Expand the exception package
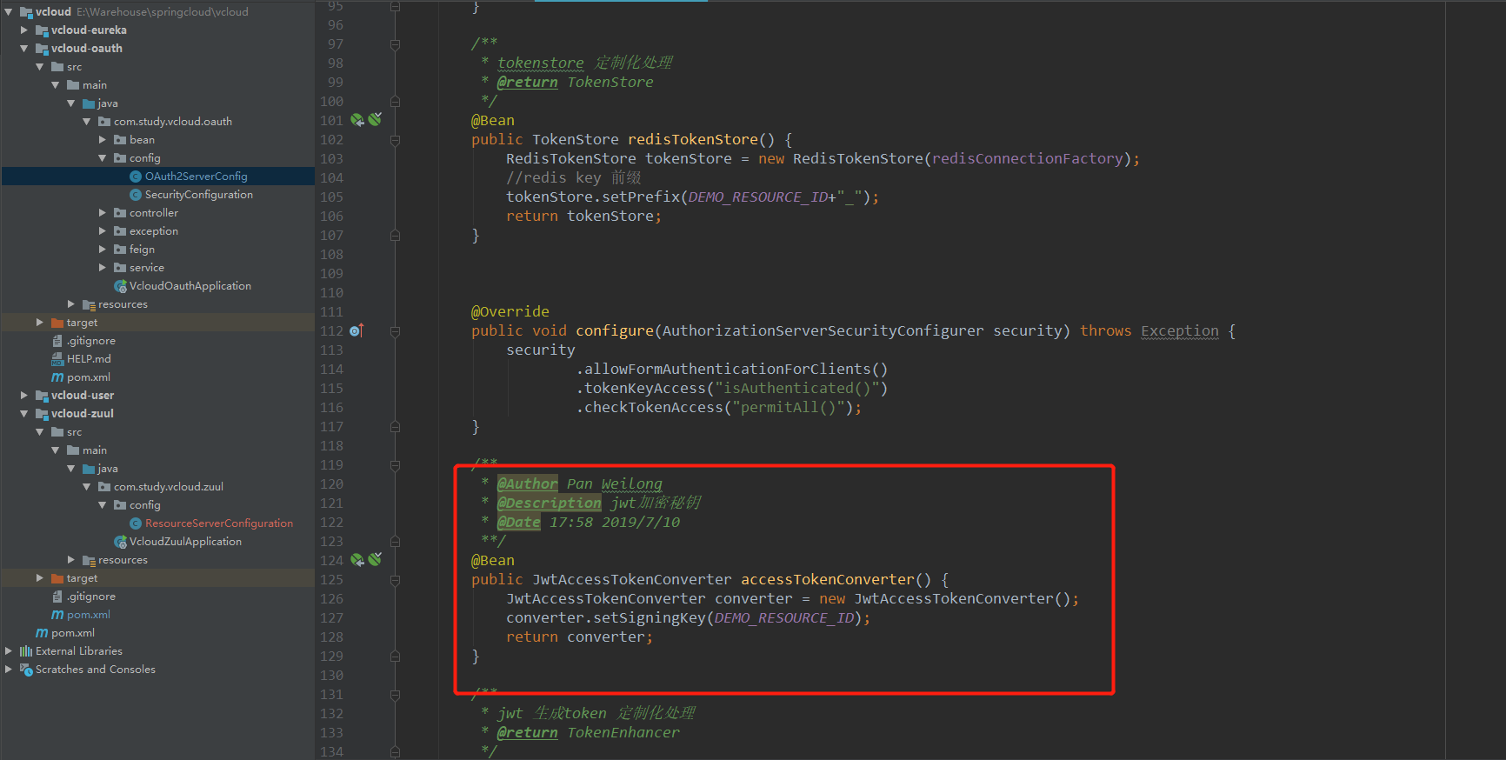The width and height of the screenshot is (1506, 760). (x=103, y=231)
